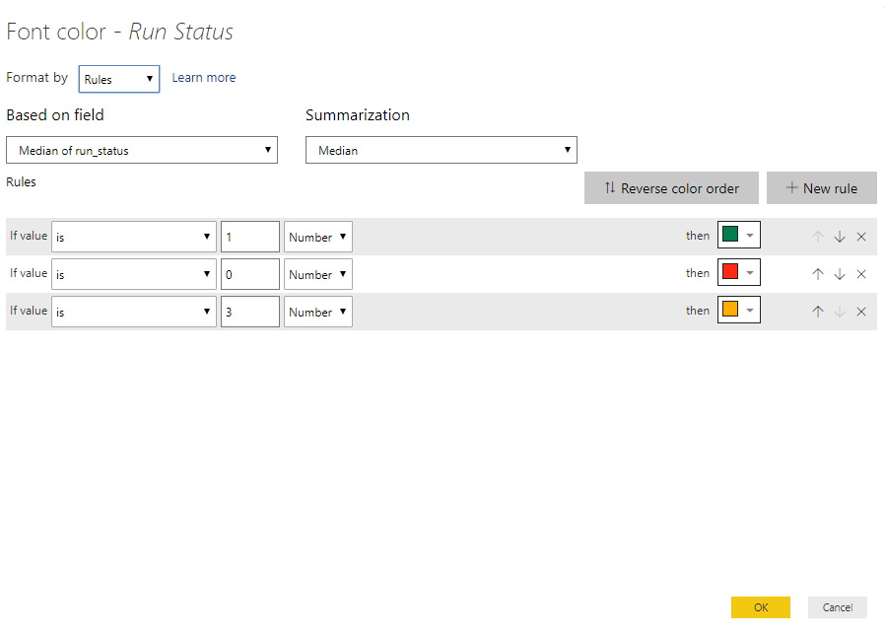Confirm with the OK button

coord(761,607)
